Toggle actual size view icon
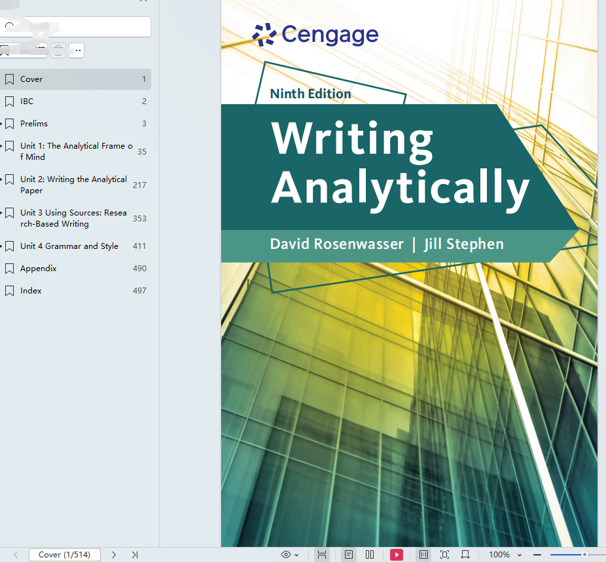606x562 pixels. [x=423, y=555]
